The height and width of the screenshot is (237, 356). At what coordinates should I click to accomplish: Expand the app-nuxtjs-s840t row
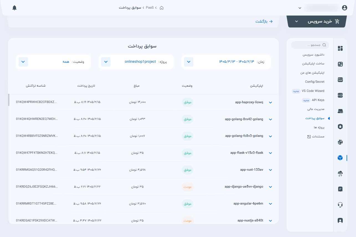pyautogui.click(x=271, y=221)
